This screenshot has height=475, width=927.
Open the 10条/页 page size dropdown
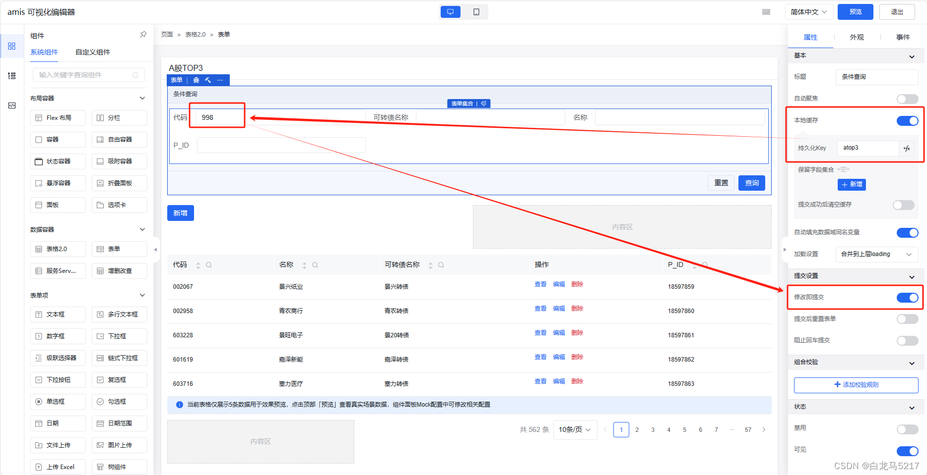pos(575,430)
